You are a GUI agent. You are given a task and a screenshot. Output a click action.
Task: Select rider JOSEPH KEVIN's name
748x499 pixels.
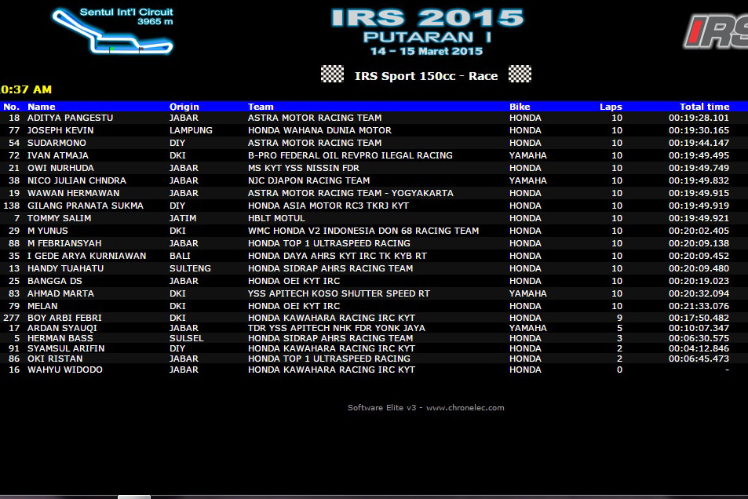tap(60, 130)
